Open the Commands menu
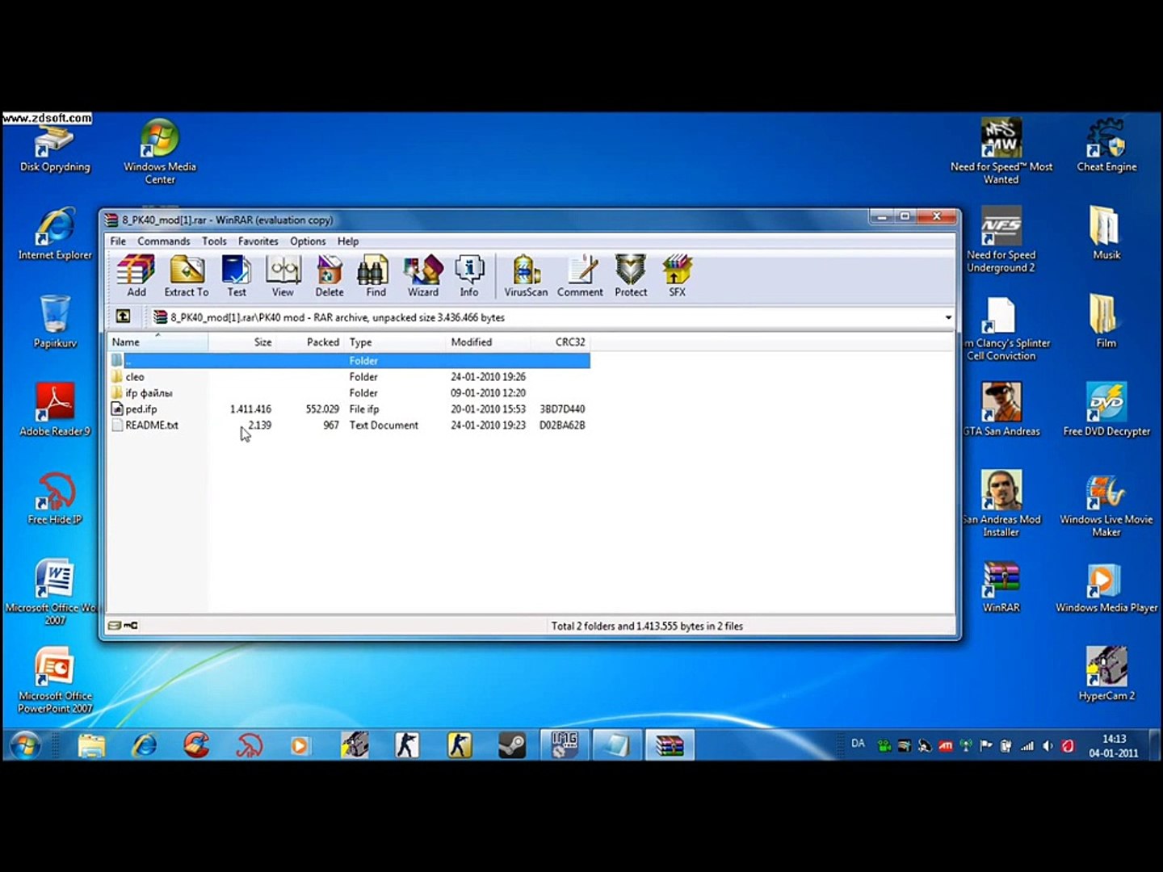Screen dimensions: 1163x872 point(163,241)
